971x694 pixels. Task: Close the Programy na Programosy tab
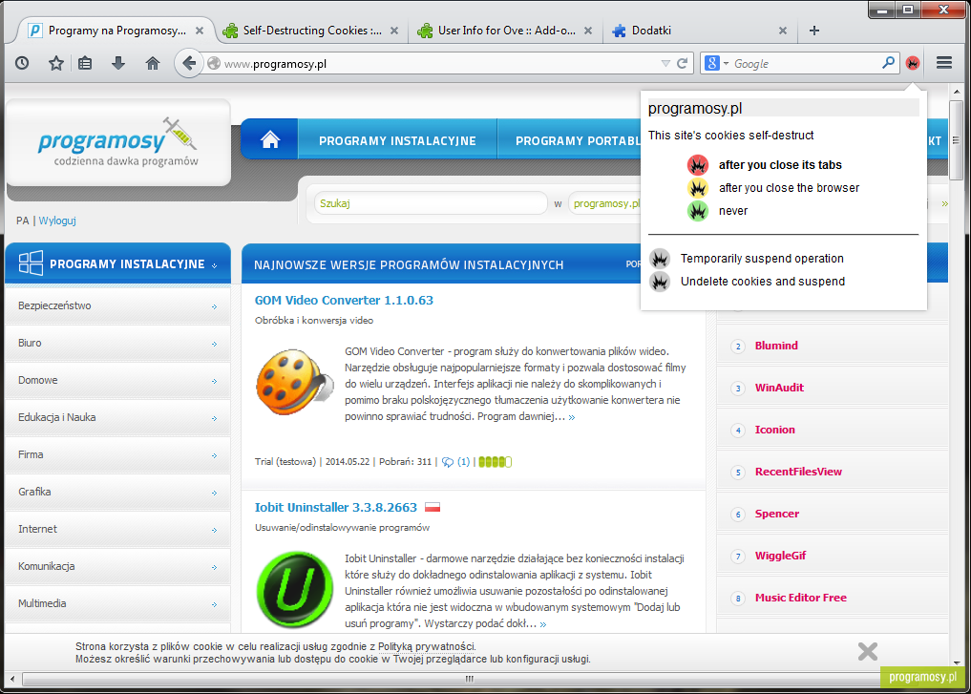pyautogui.click(x=200, y=31)
